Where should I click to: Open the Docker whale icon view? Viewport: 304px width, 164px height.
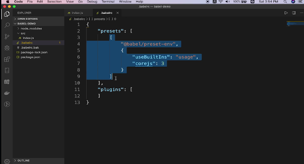7,93
